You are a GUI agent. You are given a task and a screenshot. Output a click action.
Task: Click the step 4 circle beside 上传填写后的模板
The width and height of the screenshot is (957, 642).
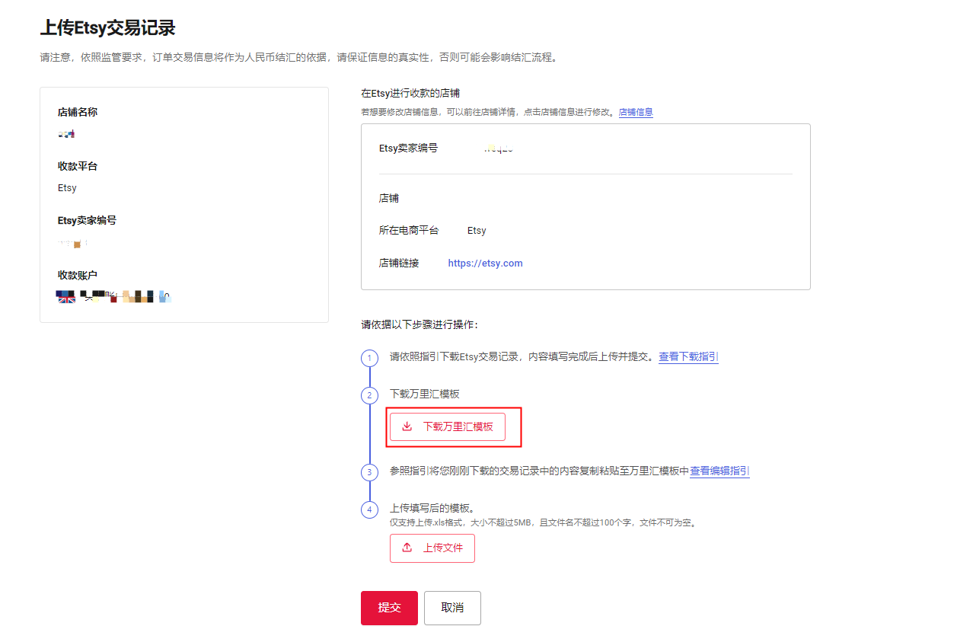click(x=369, y=509)
